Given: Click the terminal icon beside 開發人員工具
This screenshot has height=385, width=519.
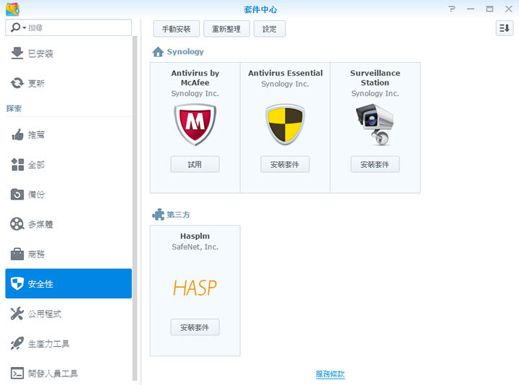Looking at the screenshot, I should coord(17,373).
